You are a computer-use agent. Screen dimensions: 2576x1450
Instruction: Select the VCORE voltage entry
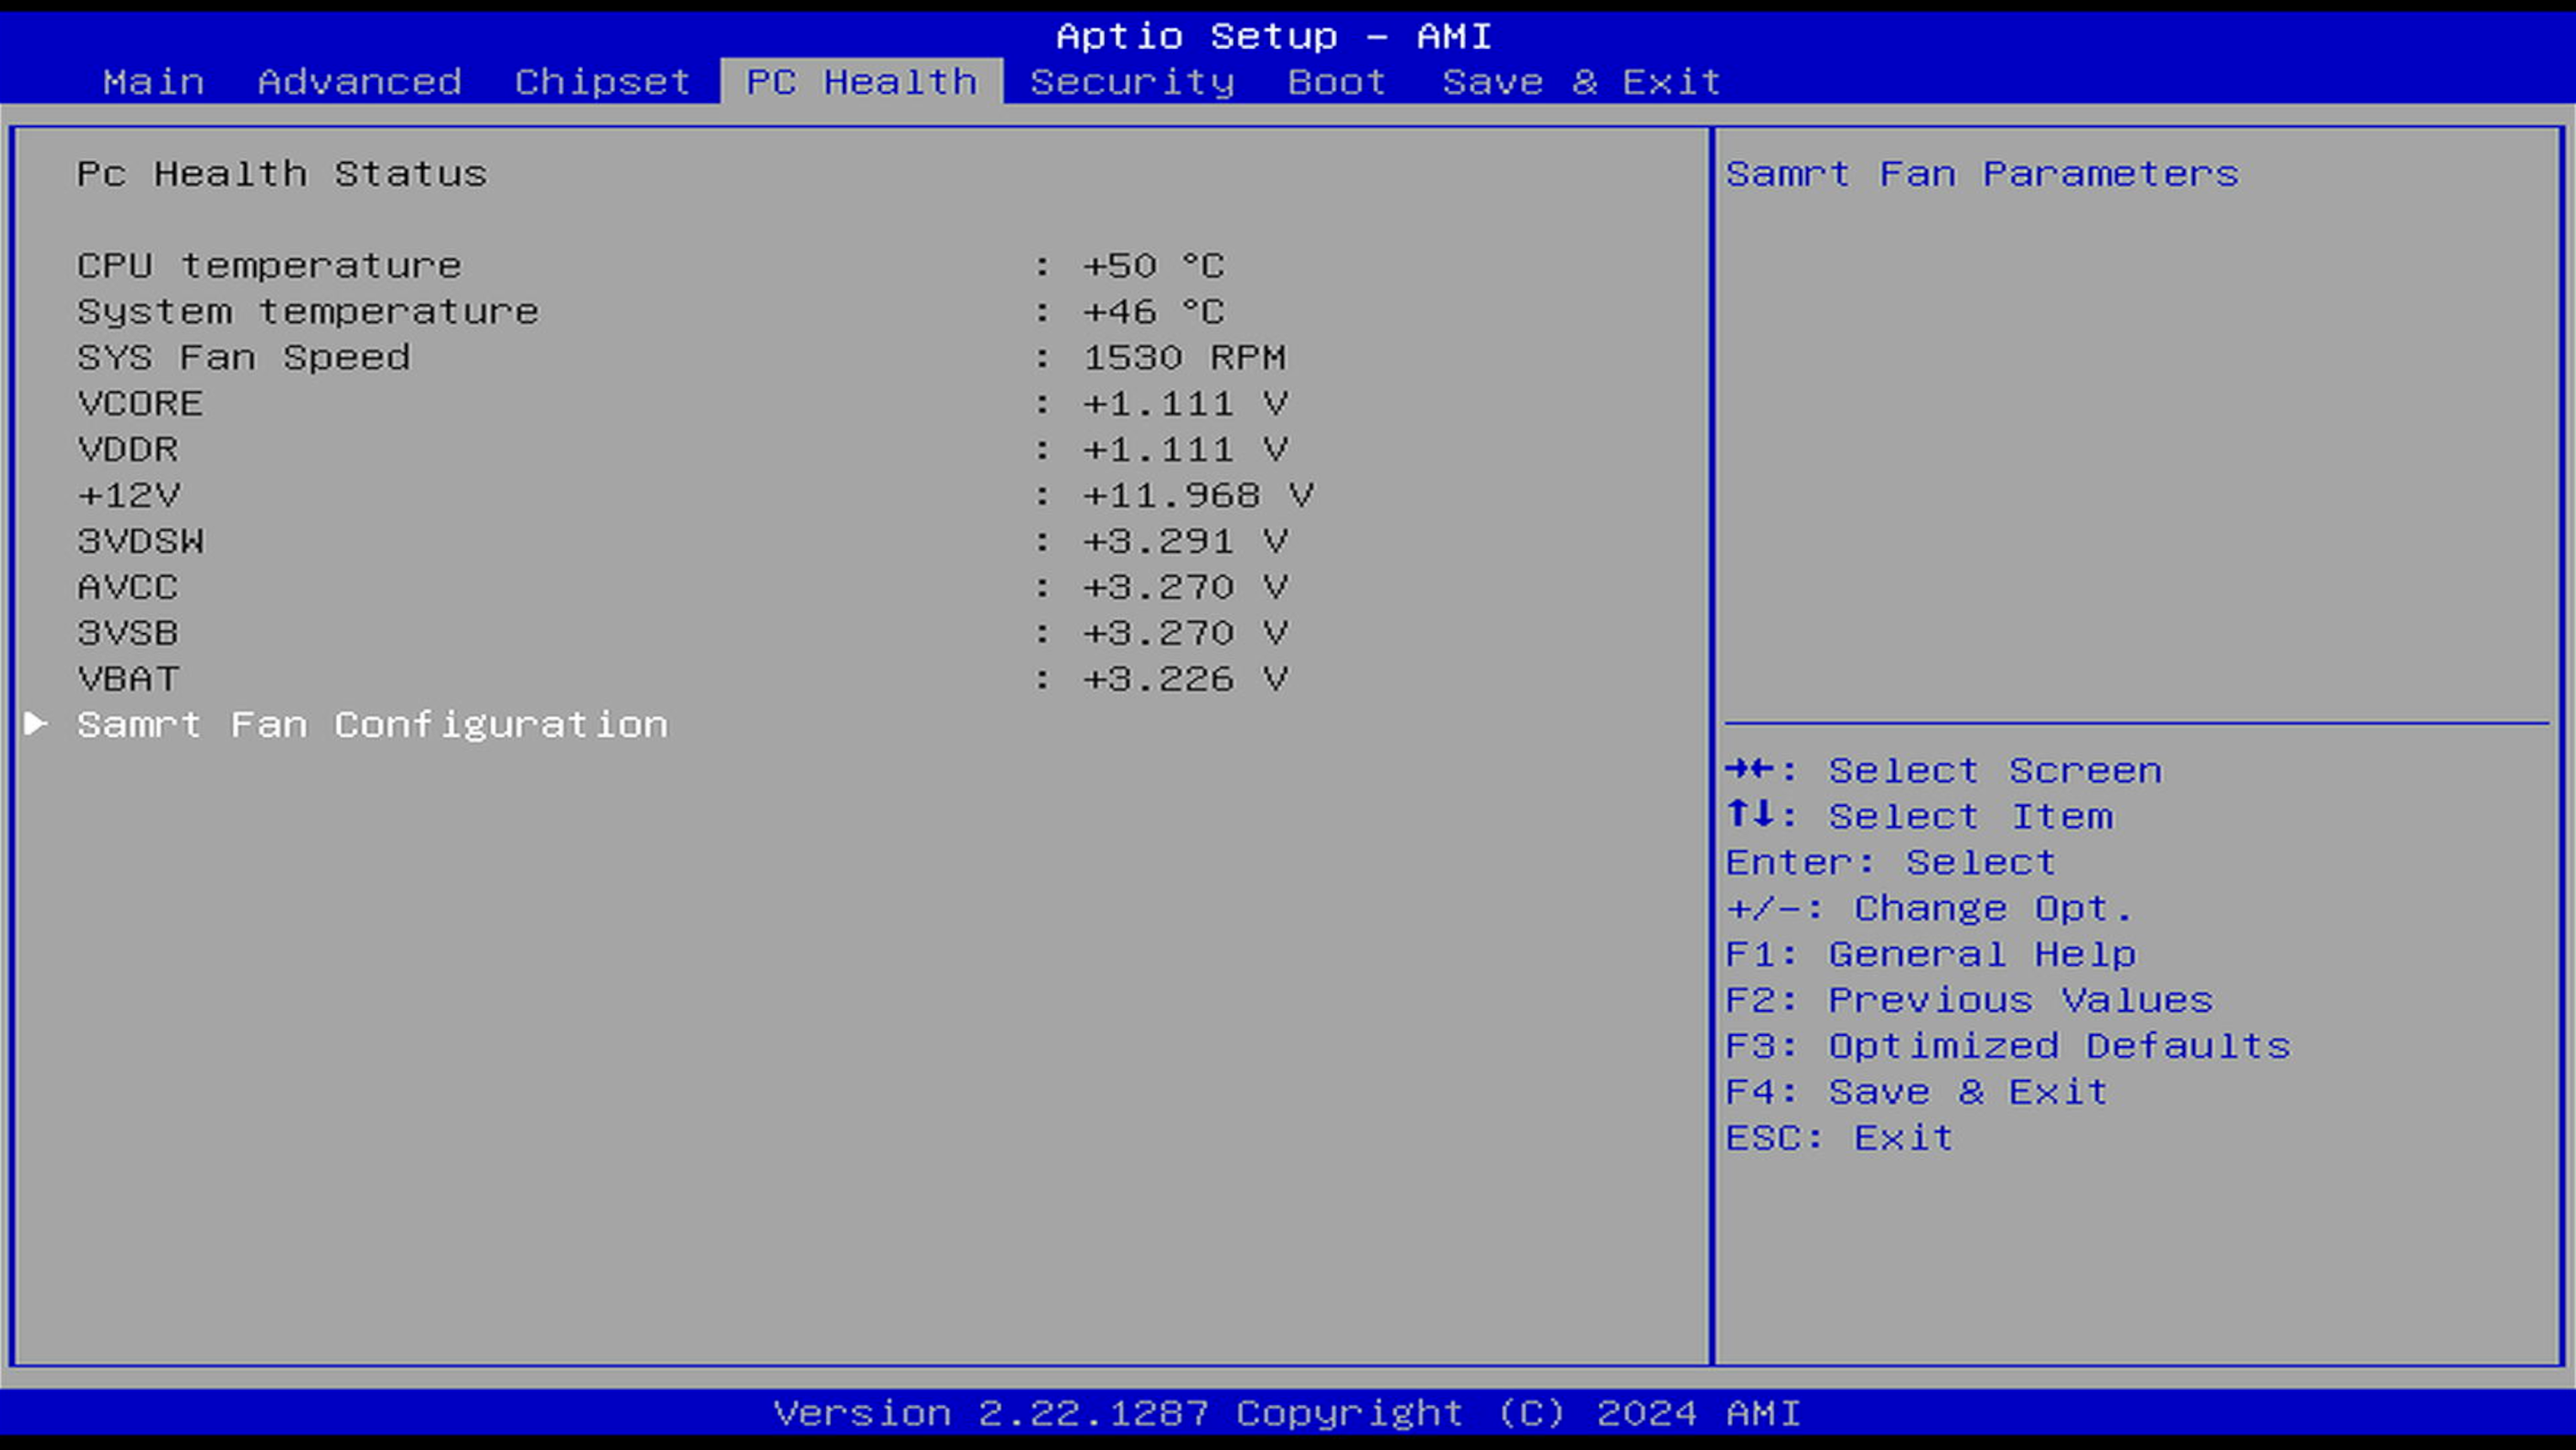[x=140, y=405]
